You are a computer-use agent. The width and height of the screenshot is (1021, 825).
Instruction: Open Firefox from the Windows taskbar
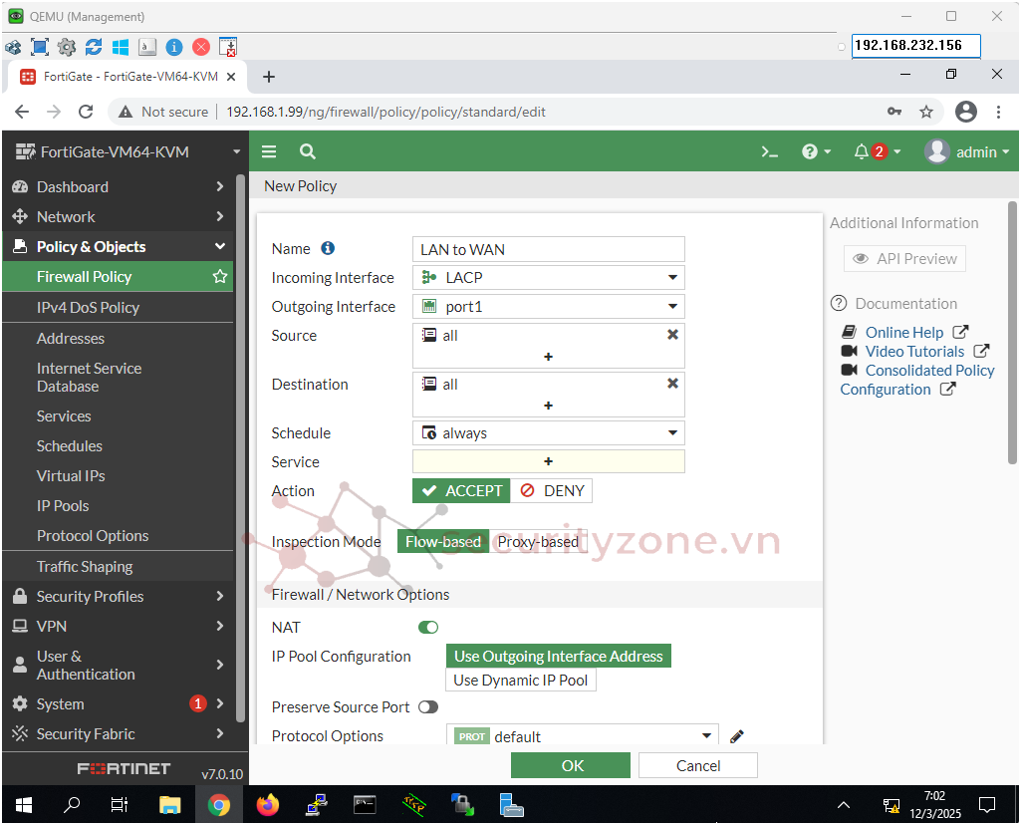pos(268,805)
